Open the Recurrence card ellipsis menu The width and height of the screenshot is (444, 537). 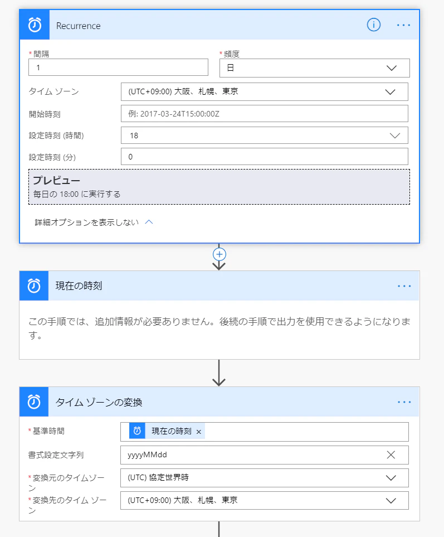(x=404, y=25)
